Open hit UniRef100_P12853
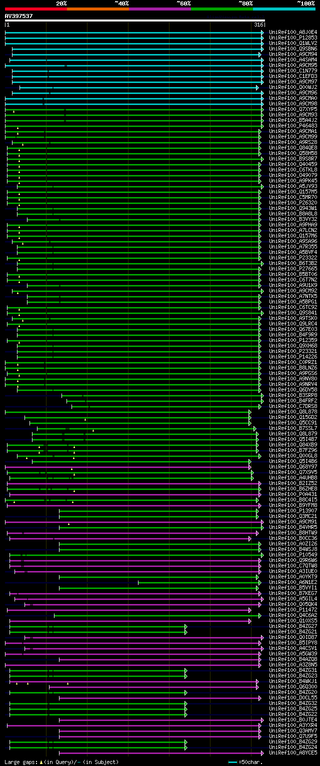This screenshot has width=320, height=766. (293, 37)
